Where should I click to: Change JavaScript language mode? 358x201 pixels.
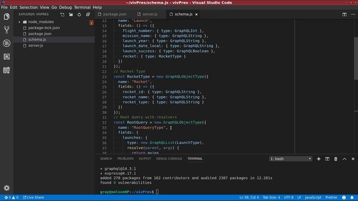pyautogui.click(x=313, y=197)
